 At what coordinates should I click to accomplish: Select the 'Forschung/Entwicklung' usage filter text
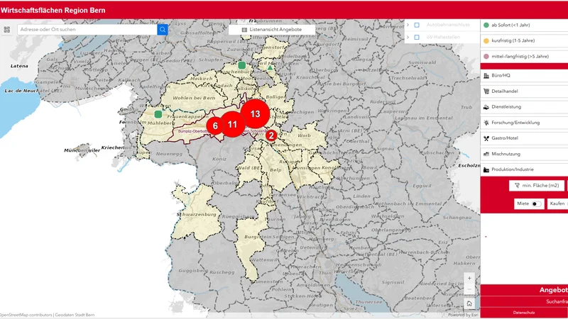(x=515, y=123)
